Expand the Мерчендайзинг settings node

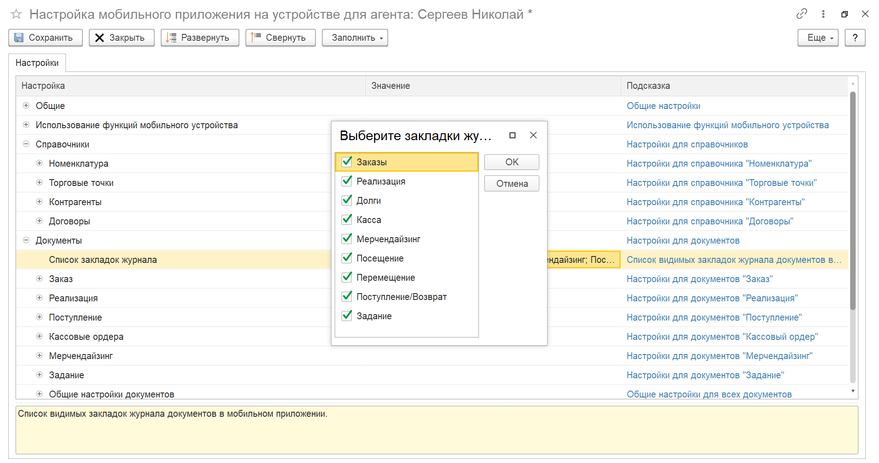pos(39,355)
